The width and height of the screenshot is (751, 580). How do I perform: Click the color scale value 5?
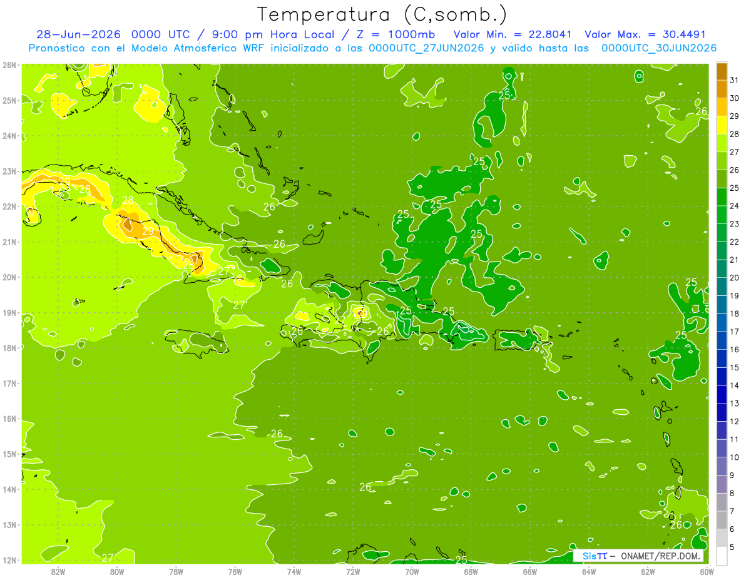click(732, 547)
